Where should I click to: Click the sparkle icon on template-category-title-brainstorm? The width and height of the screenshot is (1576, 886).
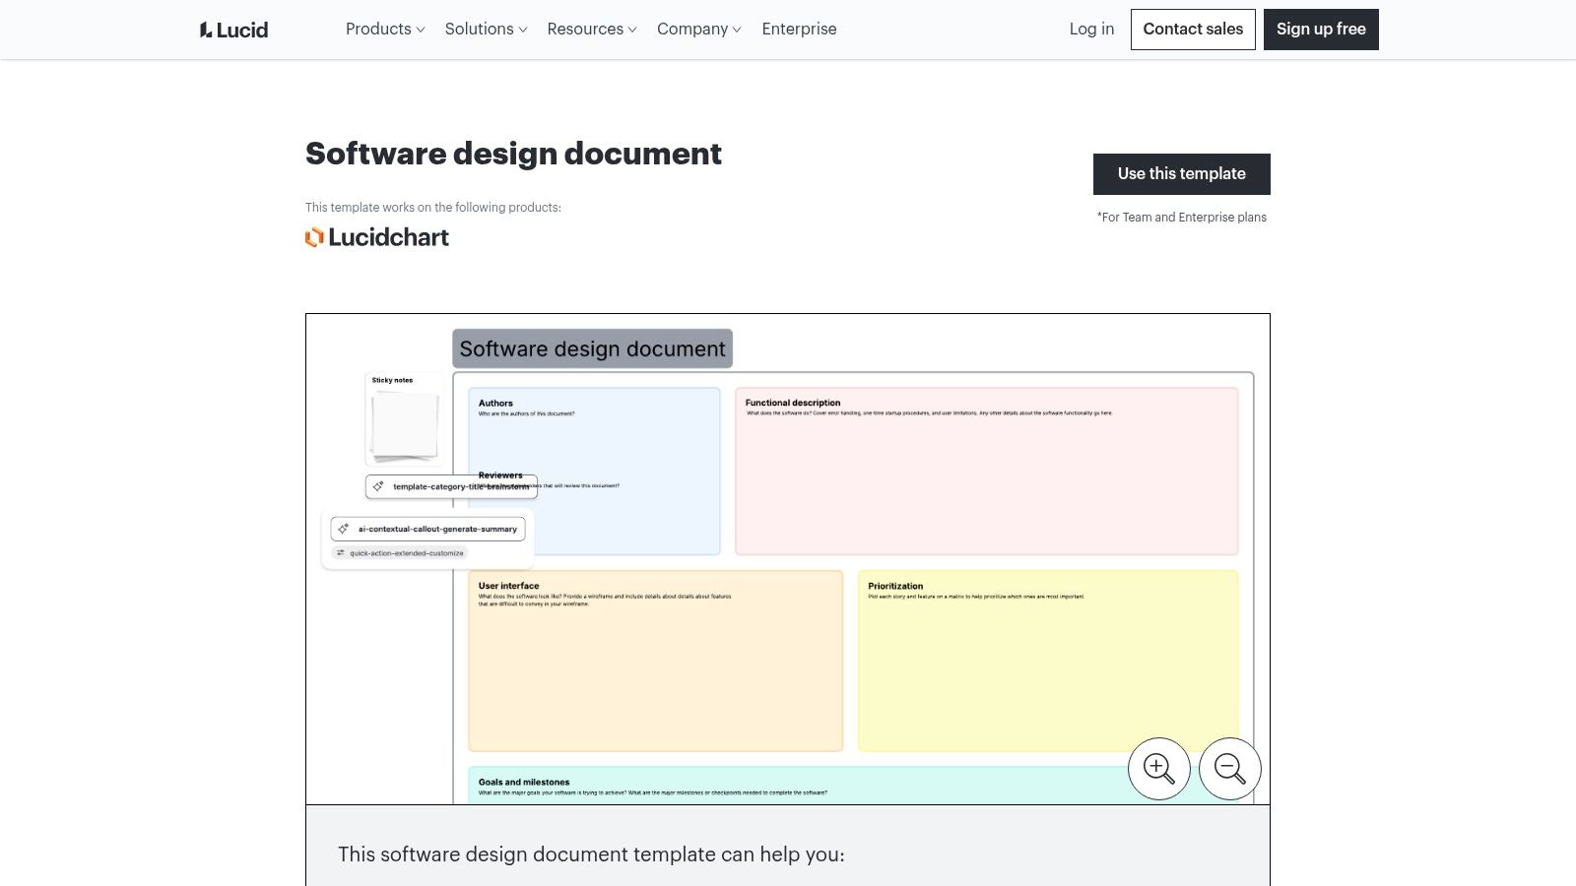point(378,486)
